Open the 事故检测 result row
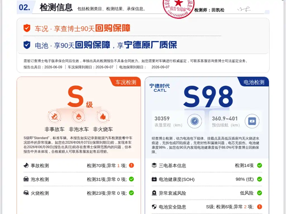Image resolution: width=286 pixels, height=214 pixels. click(x=78, y=165)
